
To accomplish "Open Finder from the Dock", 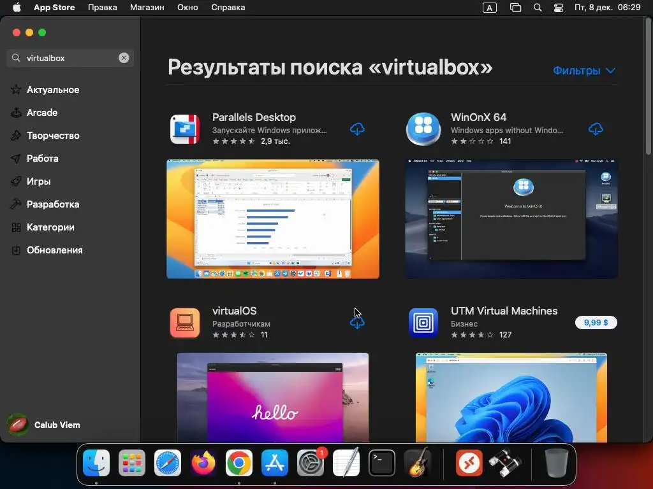I will click(96, 463).
